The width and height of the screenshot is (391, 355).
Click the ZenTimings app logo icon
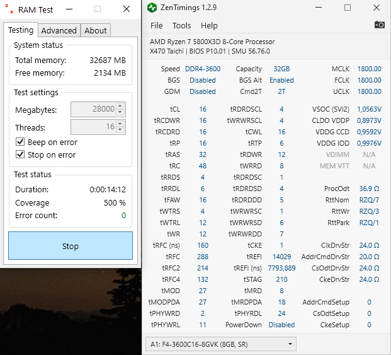(x=152, y=8)
